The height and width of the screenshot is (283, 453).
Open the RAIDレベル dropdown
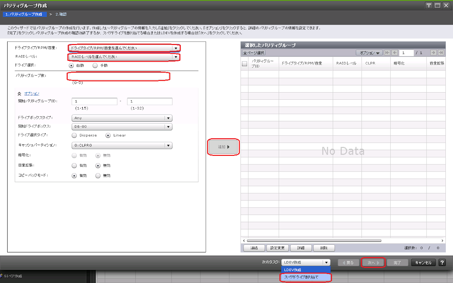124,57
